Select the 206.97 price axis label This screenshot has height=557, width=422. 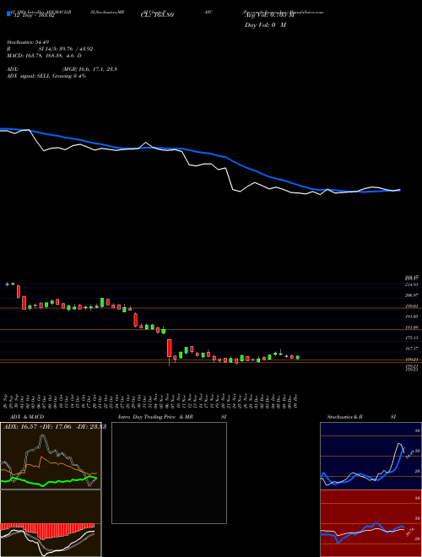point(413,295)
